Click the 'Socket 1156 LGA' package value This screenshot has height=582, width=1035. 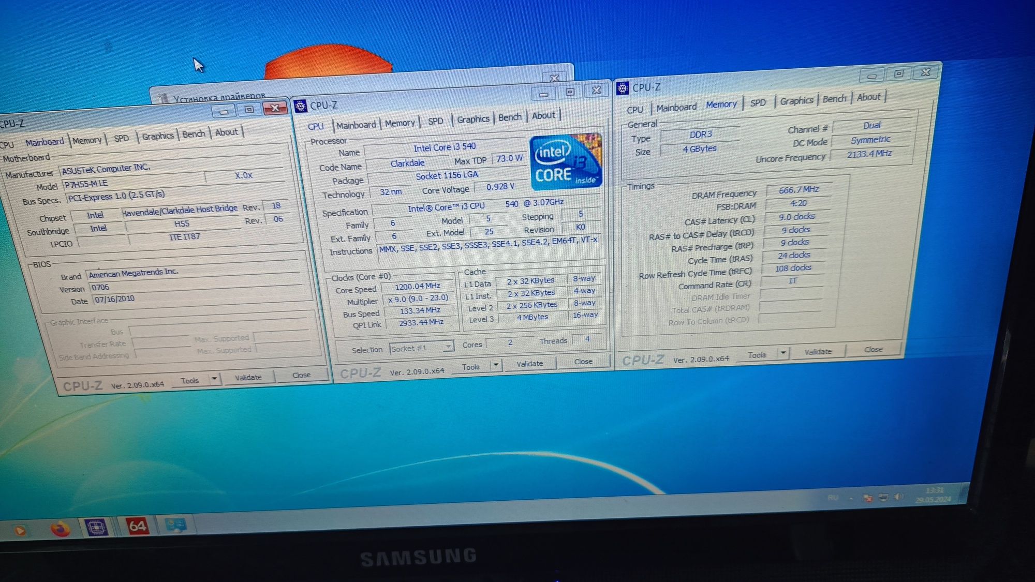pos(447,176)
